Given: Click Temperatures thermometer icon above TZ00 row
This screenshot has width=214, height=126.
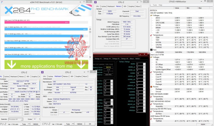Looking at the screenshot, I should [151, 35].
